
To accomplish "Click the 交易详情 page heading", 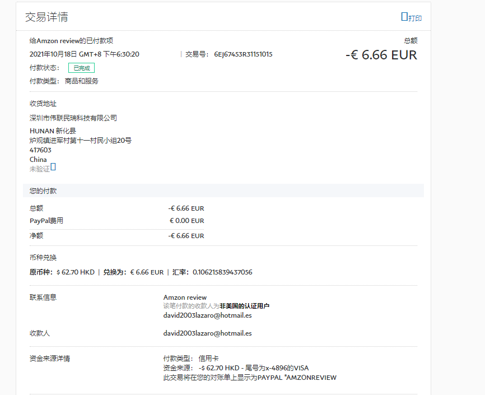I will click(x=46, y=17).
